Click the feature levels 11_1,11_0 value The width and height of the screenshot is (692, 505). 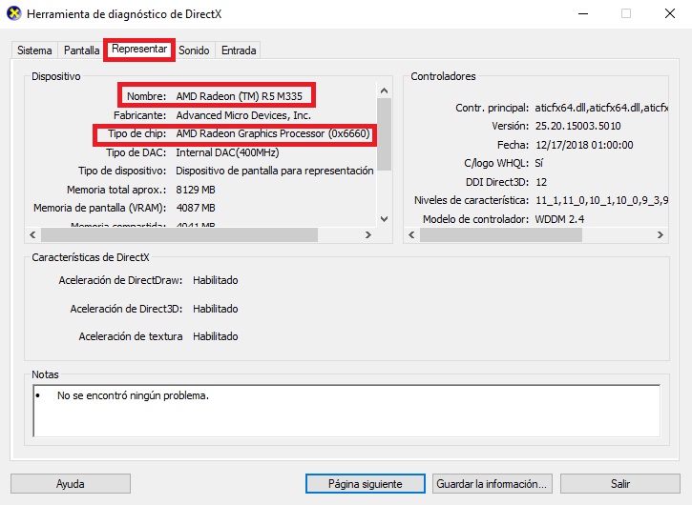point(602,200)
